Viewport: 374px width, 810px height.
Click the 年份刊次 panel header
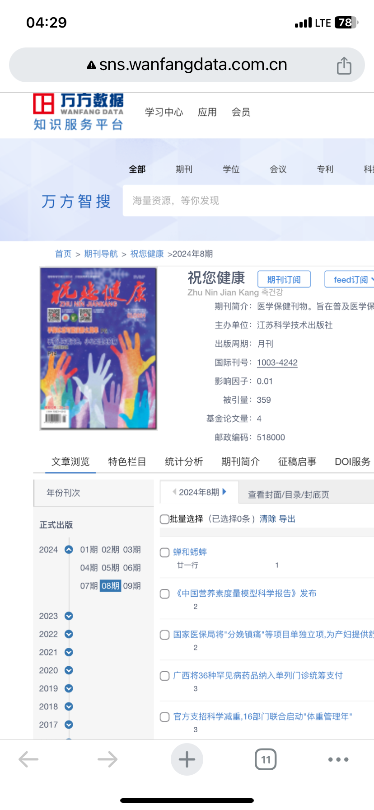[93, 493]
